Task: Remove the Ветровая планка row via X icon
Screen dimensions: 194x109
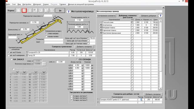Action: pos(101,28)
